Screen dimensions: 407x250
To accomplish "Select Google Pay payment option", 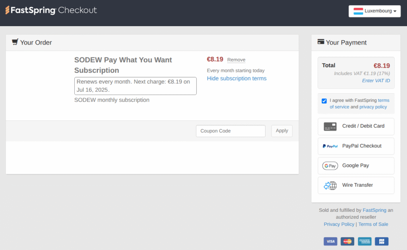I will click(356, 166).
